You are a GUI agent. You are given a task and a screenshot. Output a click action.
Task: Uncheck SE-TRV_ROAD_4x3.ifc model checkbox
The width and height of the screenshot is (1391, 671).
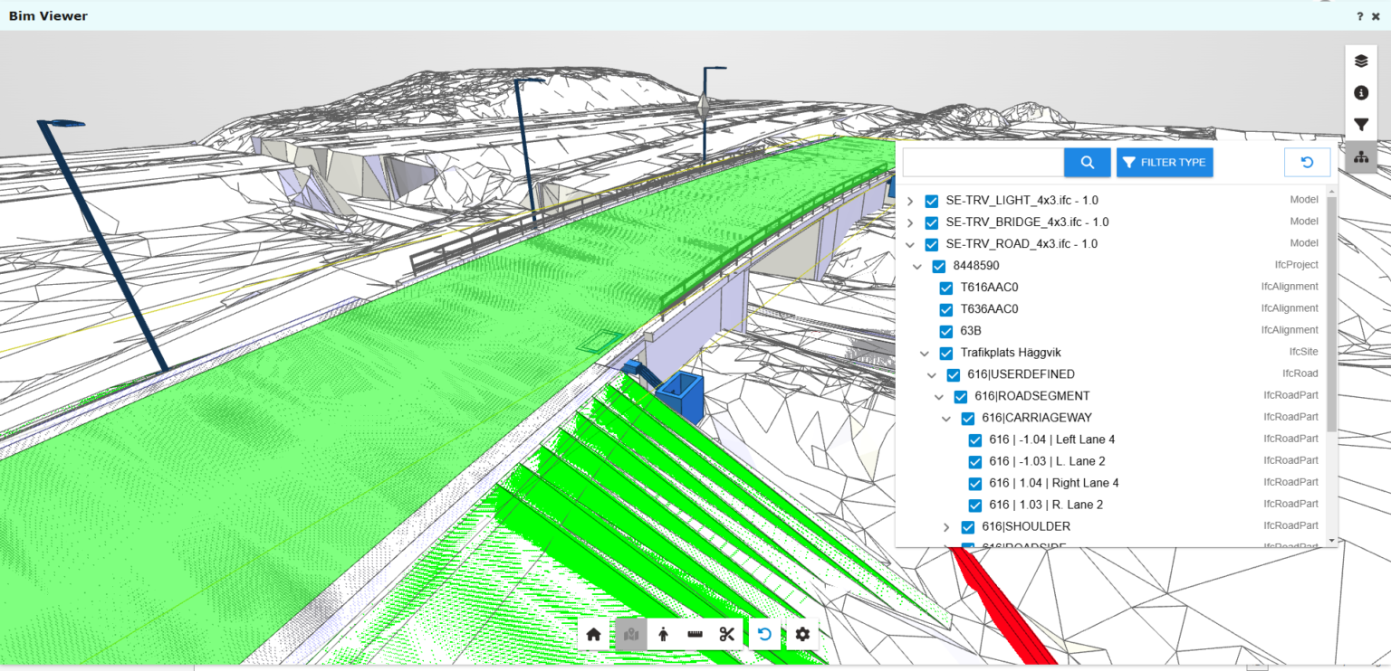[x=931, y=244]
